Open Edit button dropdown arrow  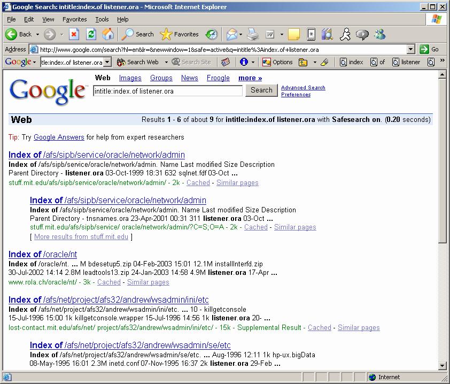282,34
